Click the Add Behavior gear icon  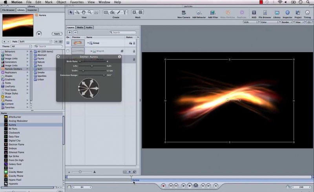pyautogui.click(x=199, y=13)
